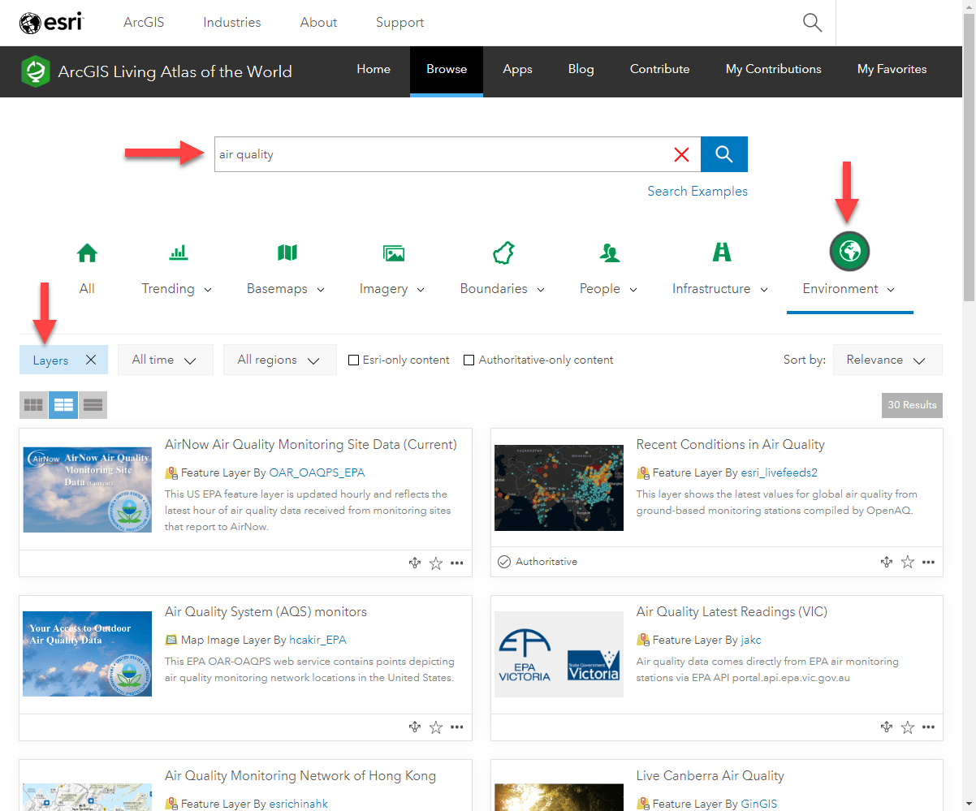Screen dimensions: 976x811
Task: Expand the Basemaps category chevron
Action: pyautogui.click(x=321, y=290)
